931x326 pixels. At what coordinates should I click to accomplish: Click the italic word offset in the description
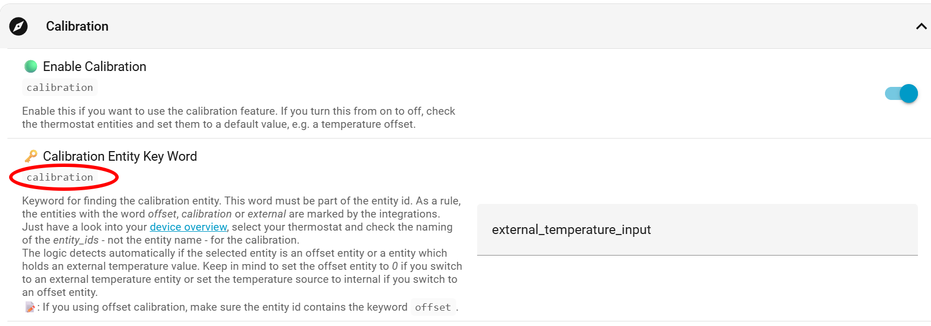(x=162, y=214)
